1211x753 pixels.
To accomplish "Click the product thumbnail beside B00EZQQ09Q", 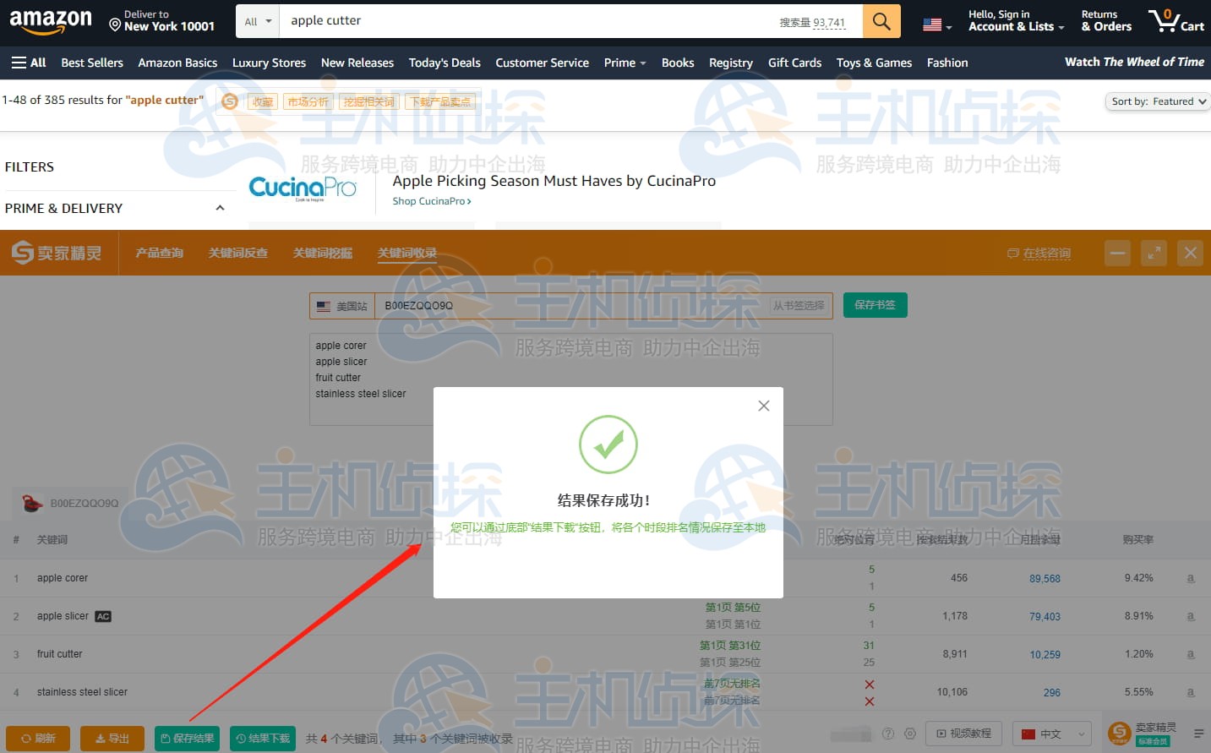I will pyautogui.click(x=32, y=504).
